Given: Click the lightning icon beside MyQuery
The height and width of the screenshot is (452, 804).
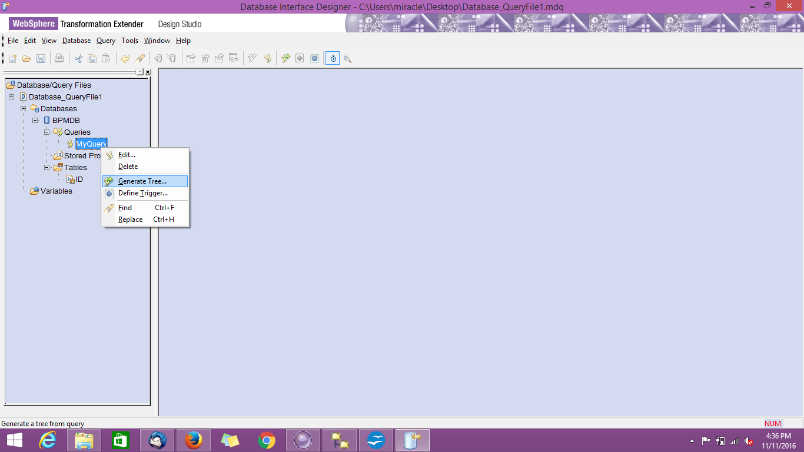Looking at the screenshot, I should [70, 144].
